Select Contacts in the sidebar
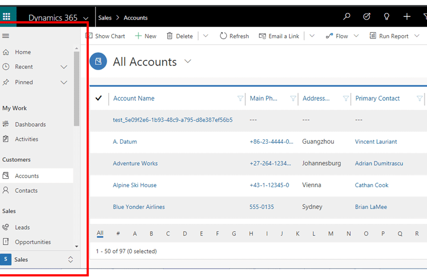The width and height of the screenshot is (427, 279). (26, 191)
